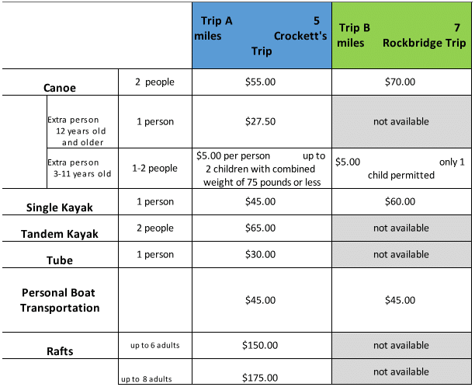
Task: Click the $55.00 Canoe price cell
Action: (262, 81)
